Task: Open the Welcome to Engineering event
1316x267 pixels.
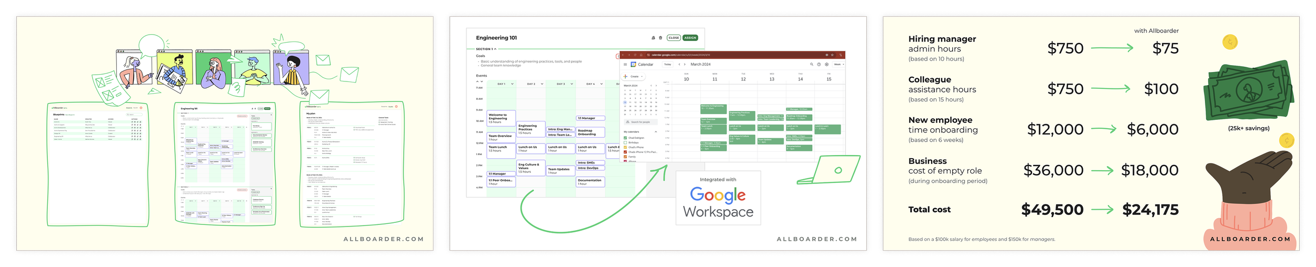Action: (501, 118)
